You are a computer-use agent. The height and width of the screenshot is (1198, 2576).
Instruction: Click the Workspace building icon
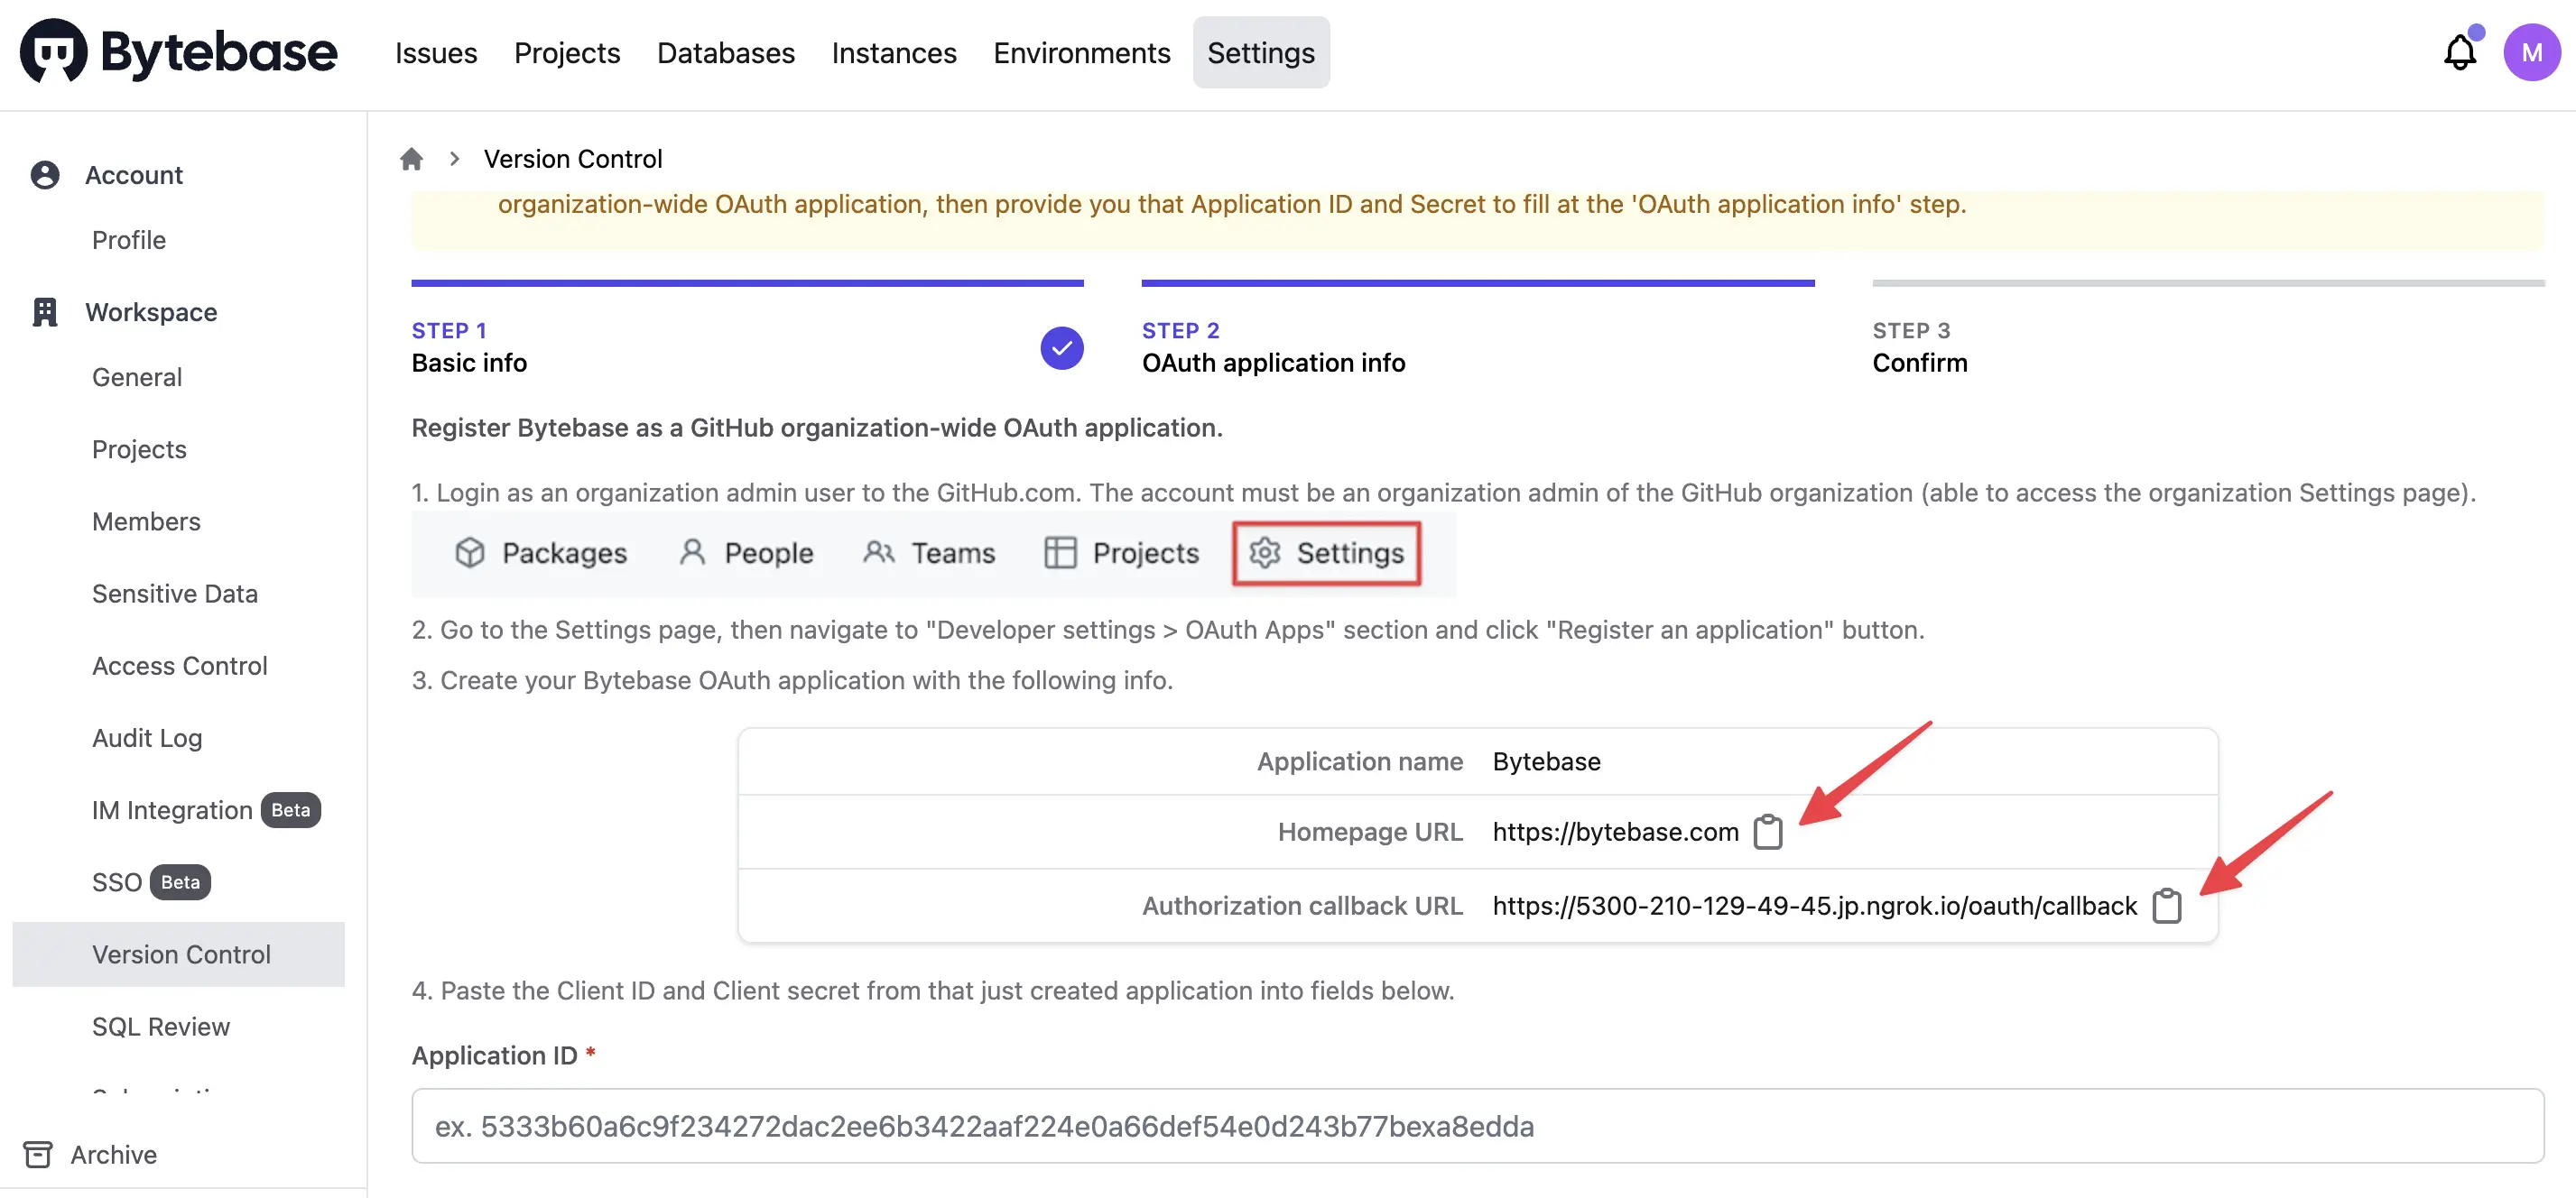tap(45, 312)
